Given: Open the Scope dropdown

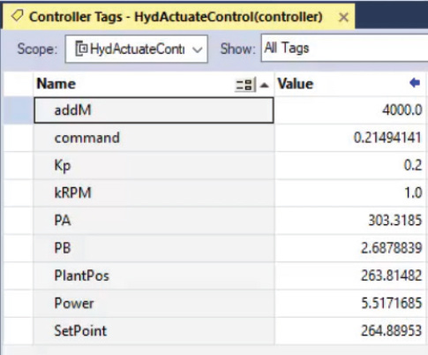Looking at the screenshot, I should click(198, 49).
